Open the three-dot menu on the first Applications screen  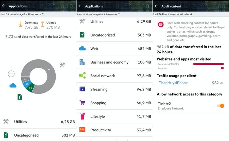point(72,6)
